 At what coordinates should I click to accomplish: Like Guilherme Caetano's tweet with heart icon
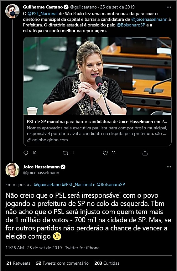coord(105,153)
